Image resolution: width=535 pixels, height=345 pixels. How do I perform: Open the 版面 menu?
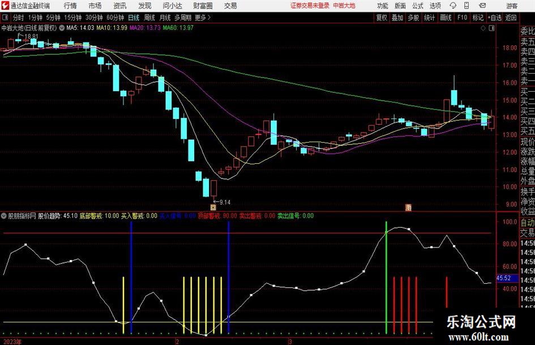[x=400, y=6]
